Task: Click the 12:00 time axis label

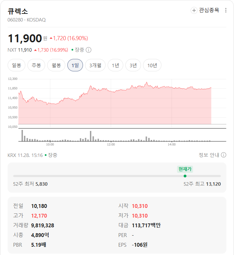Action: point(111,144)
